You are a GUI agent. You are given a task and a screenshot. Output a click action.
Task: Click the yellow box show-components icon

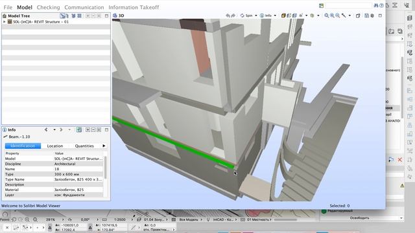coord(283,16)
